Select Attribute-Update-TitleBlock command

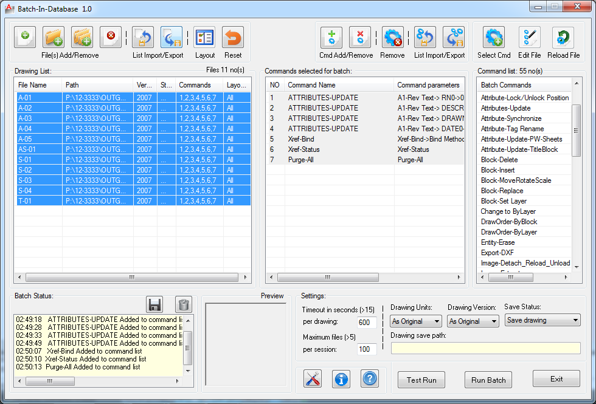click(x=524, y=149)
